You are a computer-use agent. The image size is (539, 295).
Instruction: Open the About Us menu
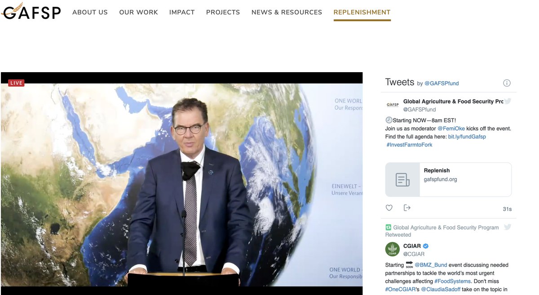(90, 13)
